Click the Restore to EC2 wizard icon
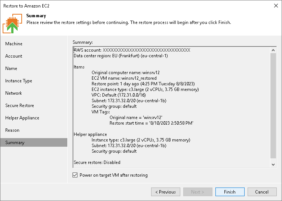 pos(12,23)
